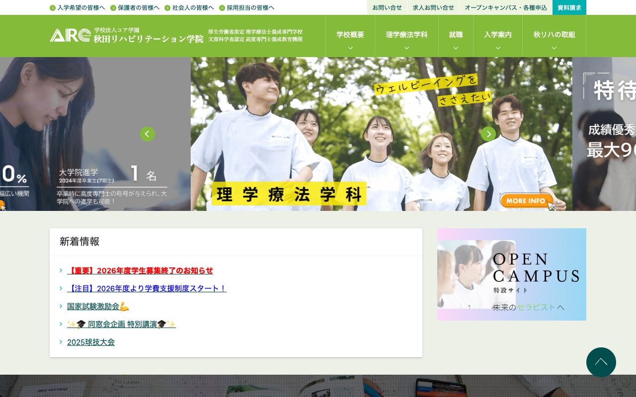Click the MORE INFO badge on the slider
The image size is (636, 397).
526,201
